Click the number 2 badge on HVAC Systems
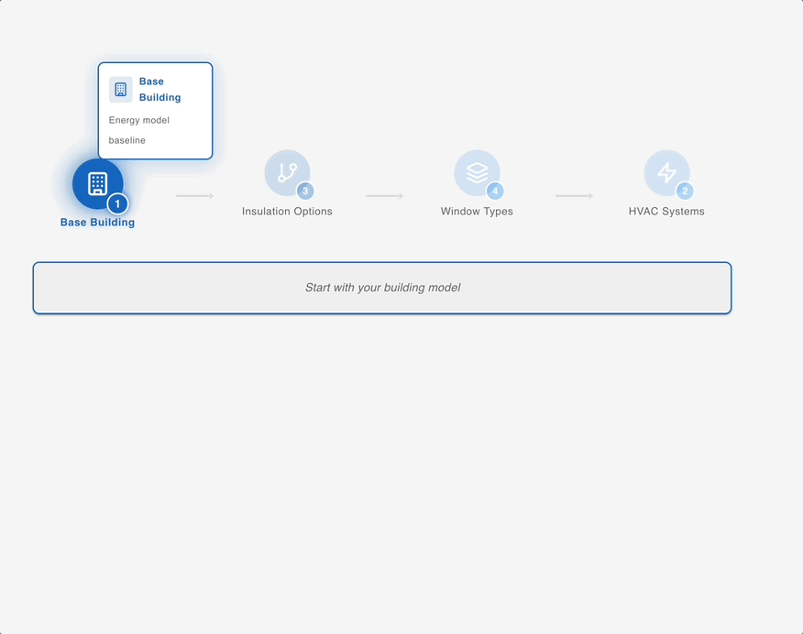Image resolution: width=803 pixels, height=634 pixels. tap(684, 191)
